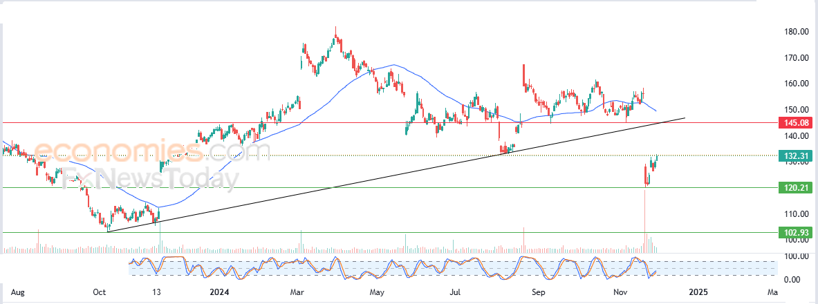818x304 pixels.
Task: Click the 13 date label on time axis
Action: click(157, 292)
